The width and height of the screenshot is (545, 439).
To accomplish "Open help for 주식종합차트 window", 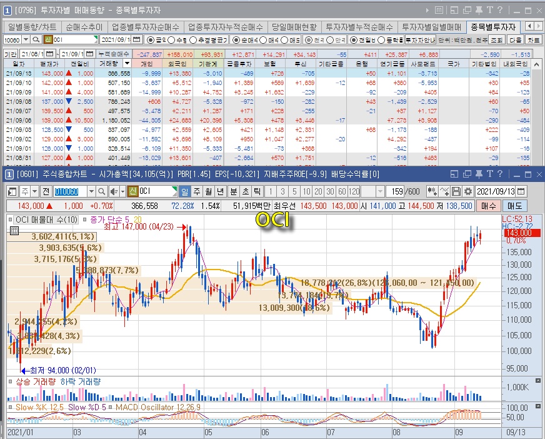I will [499, 174].
